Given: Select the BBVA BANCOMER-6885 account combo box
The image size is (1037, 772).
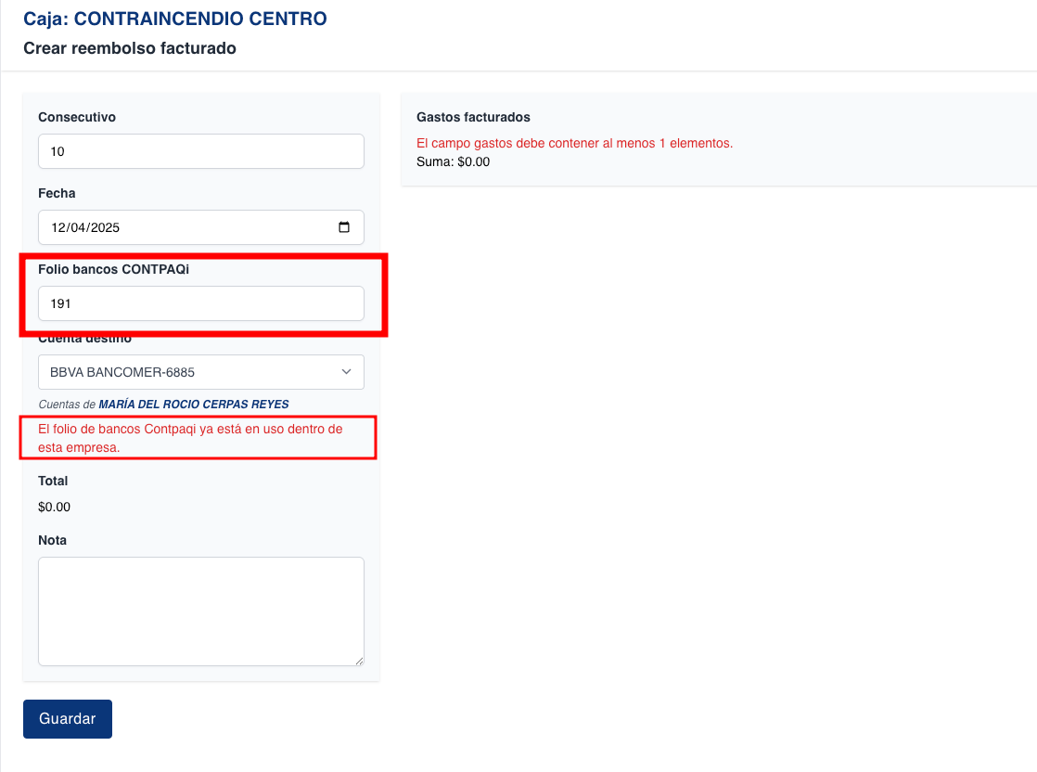Looking at the screenshot, I should (200, 371).
